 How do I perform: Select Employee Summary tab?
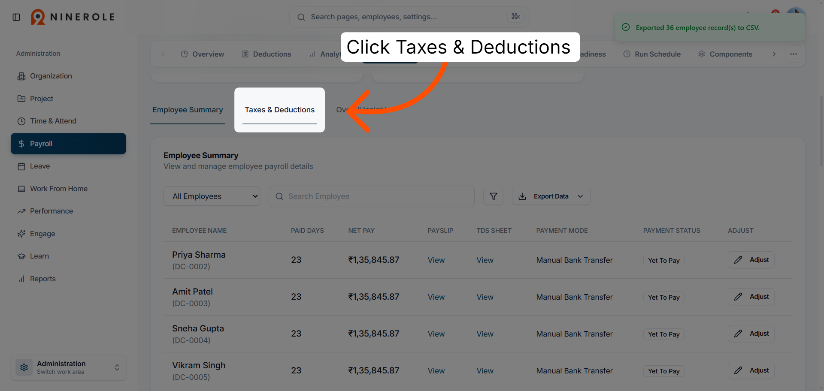coord(188,110)
